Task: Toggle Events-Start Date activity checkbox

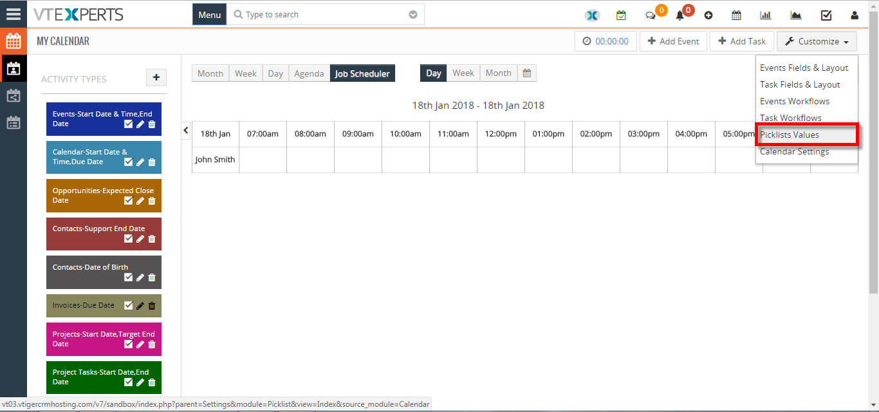Action: pyautogui.click(x=128, y=124)
